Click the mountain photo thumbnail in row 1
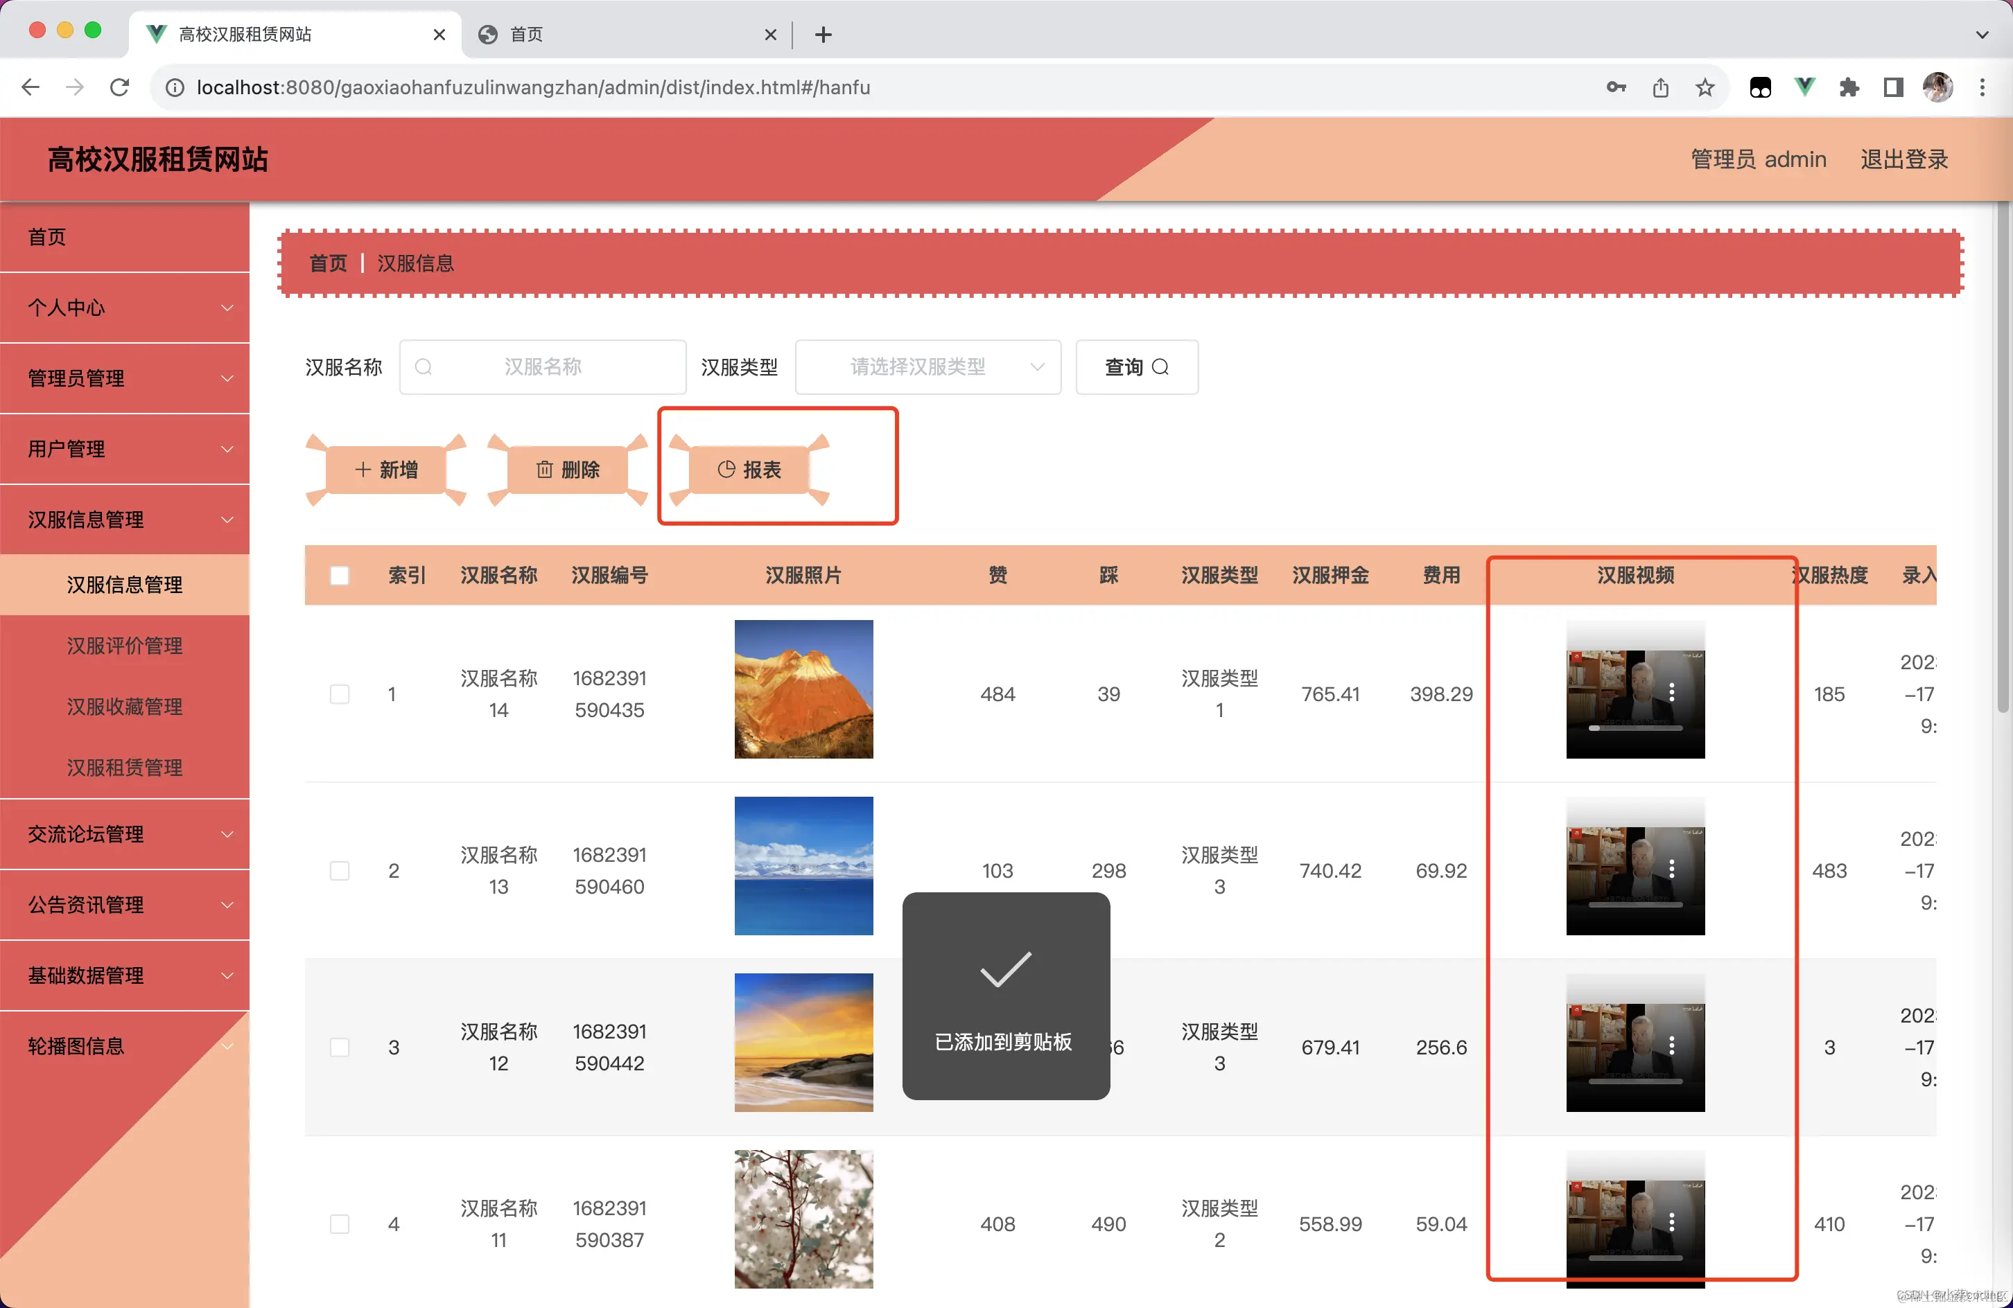2013x1308 pixels. click(803, 689)
